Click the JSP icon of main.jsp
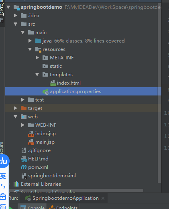The width and height of the screenshot is (169, 209). point(31,142)
